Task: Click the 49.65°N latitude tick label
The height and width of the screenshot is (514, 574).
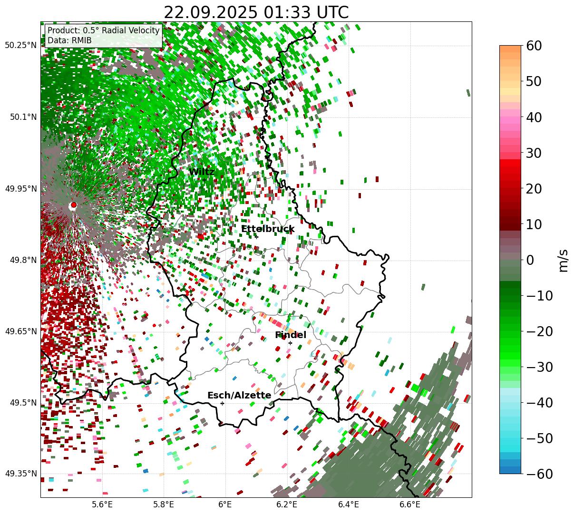Action: pyautogui.click(x=20, y=331)
